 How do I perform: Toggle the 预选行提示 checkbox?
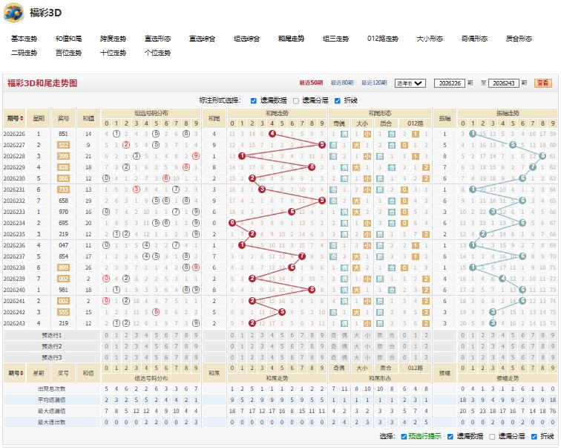404,437
